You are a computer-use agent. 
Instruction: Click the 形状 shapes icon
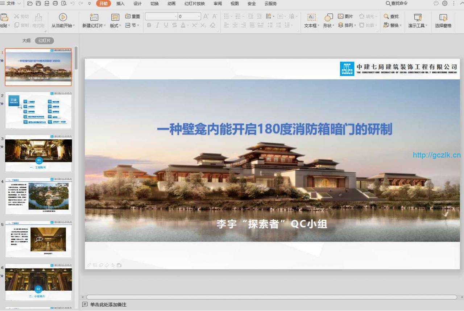point(328,17)
